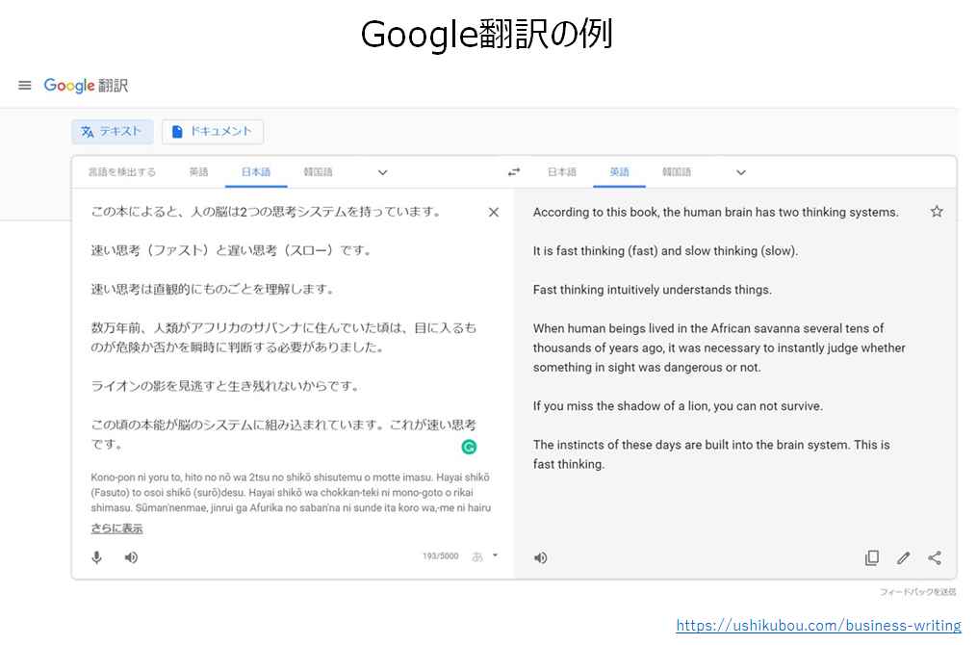Image resolution: width=977 pixels, height=645 pixels.
Task: Save translation with the star icon
Action: coord(937,212)
